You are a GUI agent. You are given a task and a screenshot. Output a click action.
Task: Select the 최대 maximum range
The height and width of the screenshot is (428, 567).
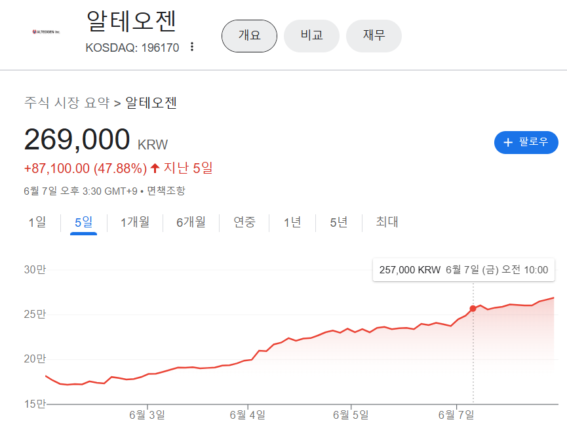click(x=387, y=222)
